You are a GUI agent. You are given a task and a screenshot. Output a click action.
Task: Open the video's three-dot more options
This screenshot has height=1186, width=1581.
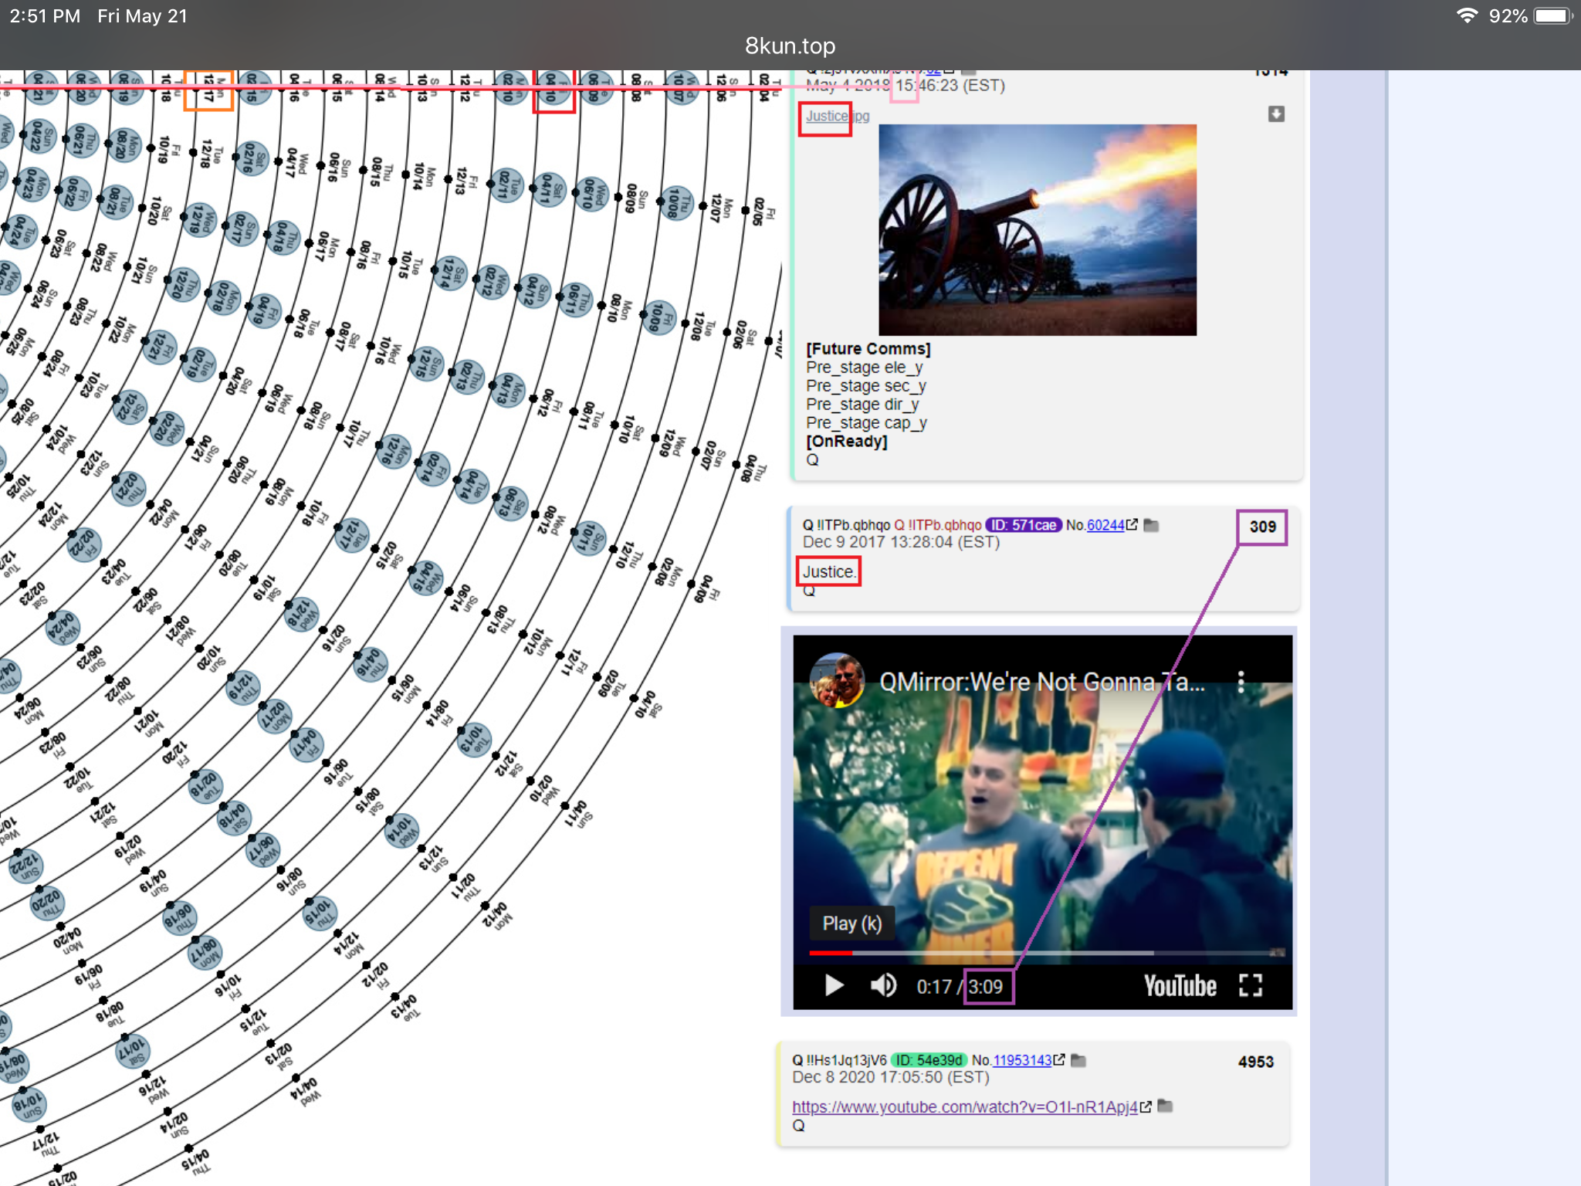[1241, 682]
